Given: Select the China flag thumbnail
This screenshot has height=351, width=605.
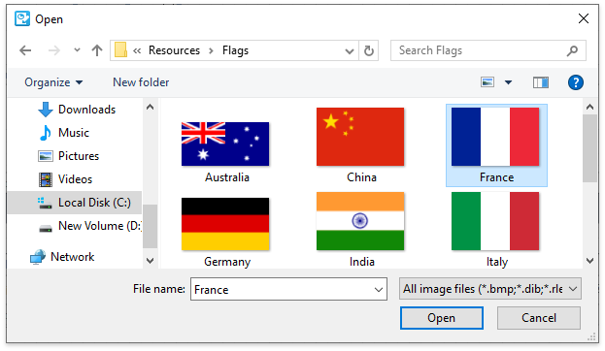Looking at the screenshot, I should pos(360,137).
